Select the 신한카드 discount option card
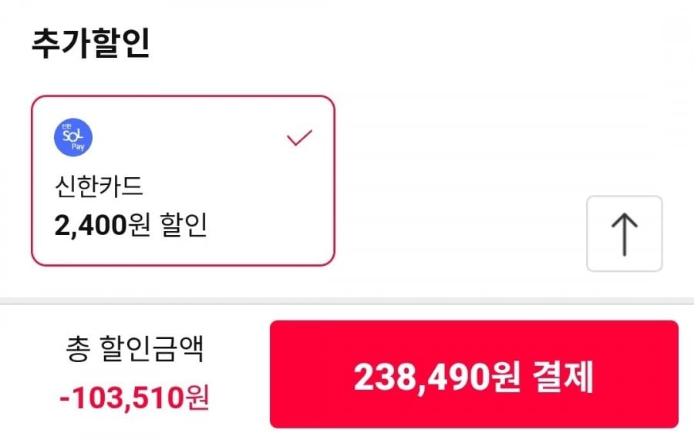The width and height of the screenshot is (694, 443). coord(183,180)
